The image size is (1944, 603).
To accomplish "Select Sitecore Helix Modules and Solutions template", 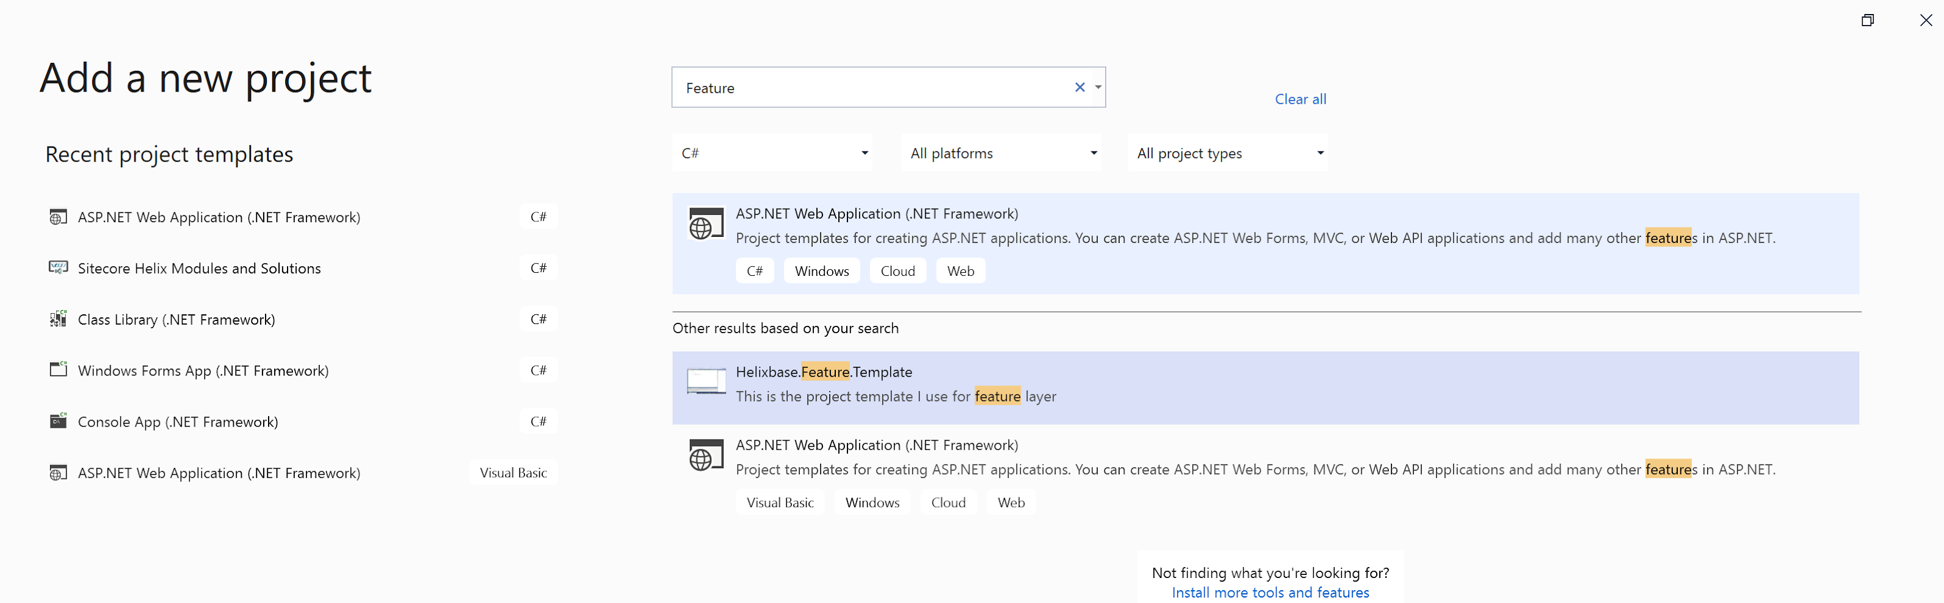I will (302, 268).
